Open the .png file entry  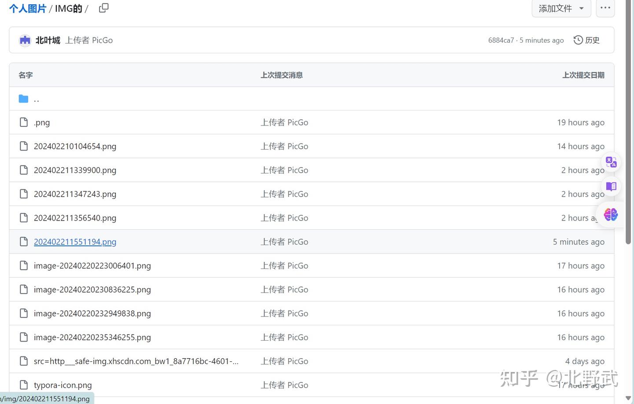tap(42, 122)
